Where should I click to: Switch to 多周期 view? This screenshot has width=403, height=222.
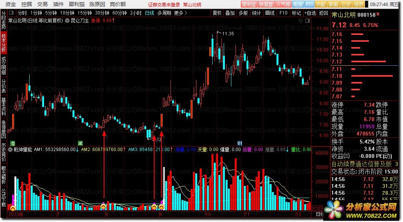point(164,13)
